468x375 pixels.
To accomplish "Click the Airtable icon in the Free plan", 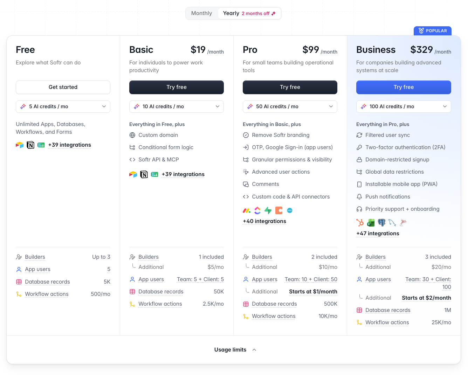I will click(x=20, y=145).
